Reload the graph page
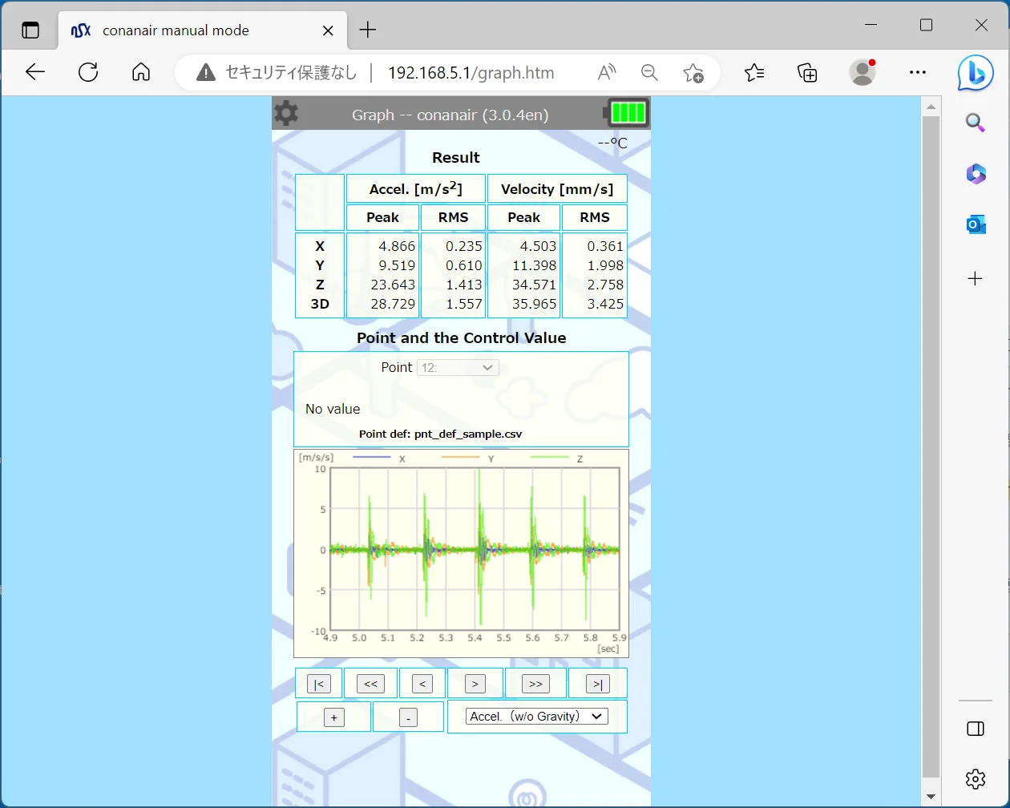 [x=88, y=72]
